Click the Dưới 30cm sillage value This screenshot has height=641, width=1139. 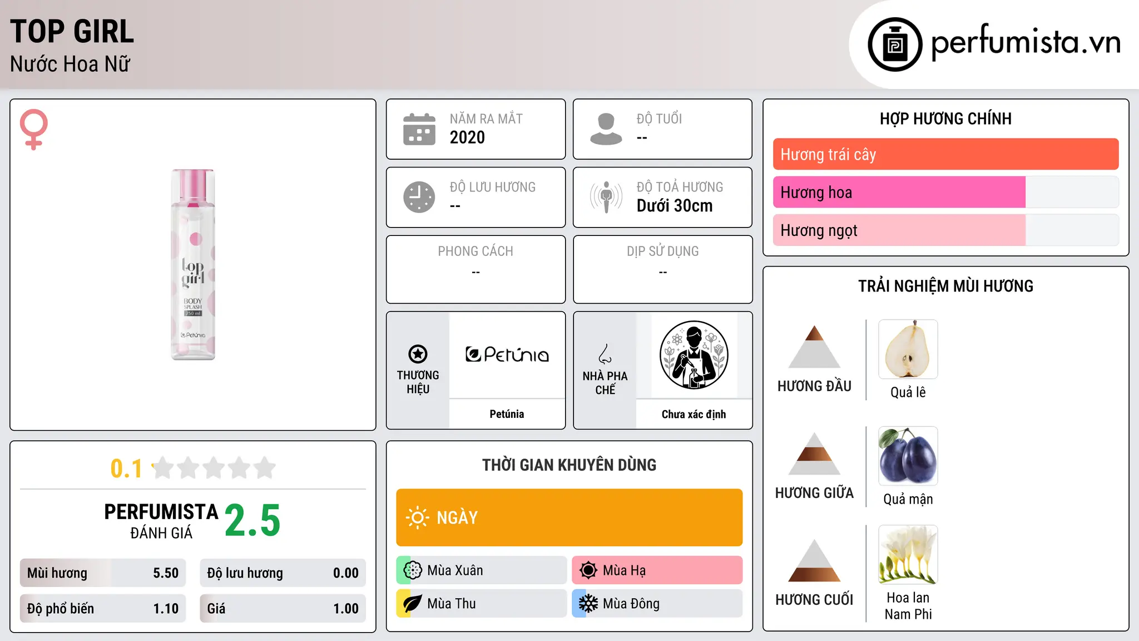point(675,206)
